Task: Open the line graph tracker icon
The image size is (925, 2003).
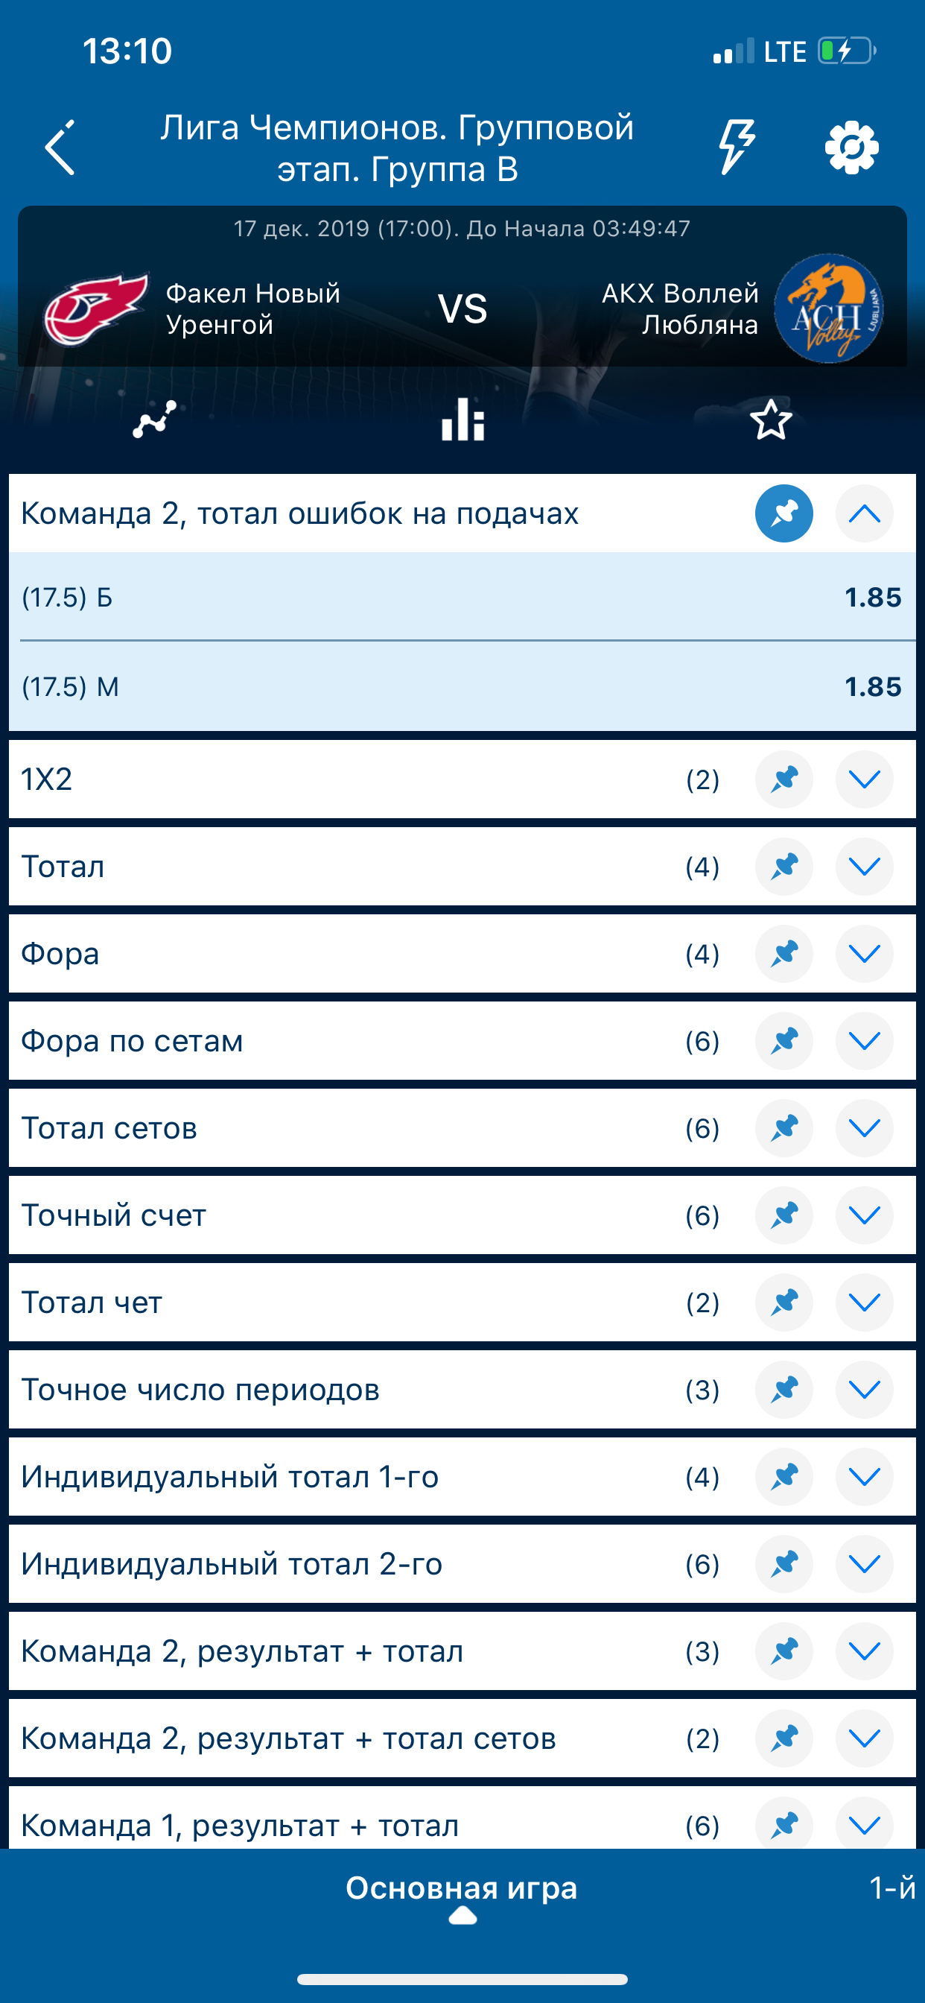Action: (155, 420)
